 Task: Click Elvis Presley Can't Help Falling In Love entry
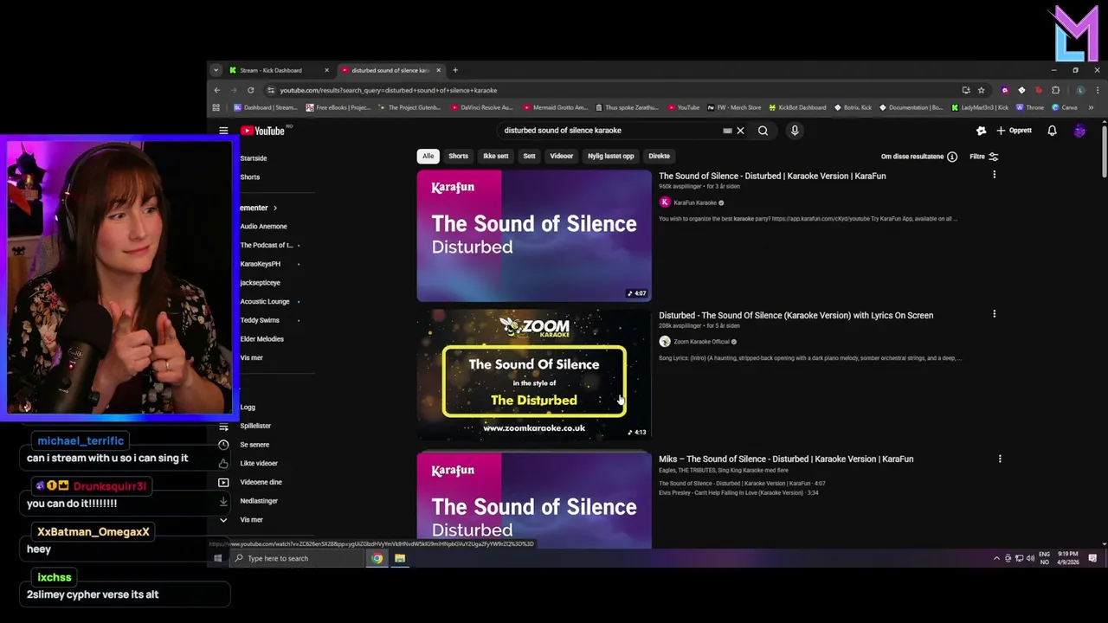click(x=738, y=492)
